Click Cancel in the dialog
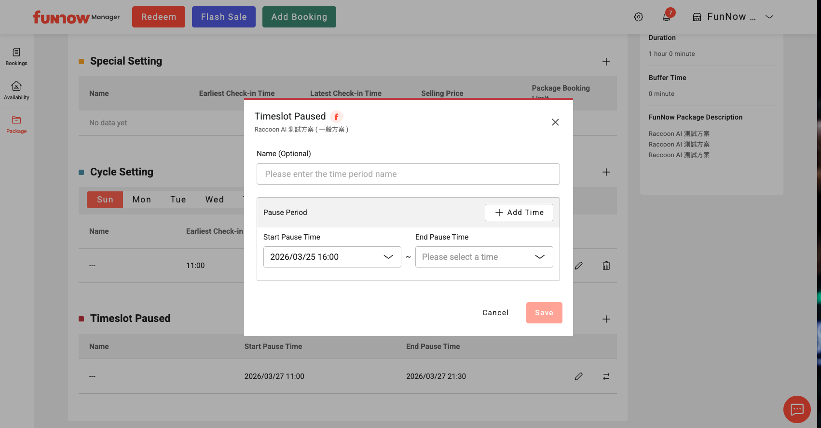The image size is (821, 428). [x=495, y=313]
